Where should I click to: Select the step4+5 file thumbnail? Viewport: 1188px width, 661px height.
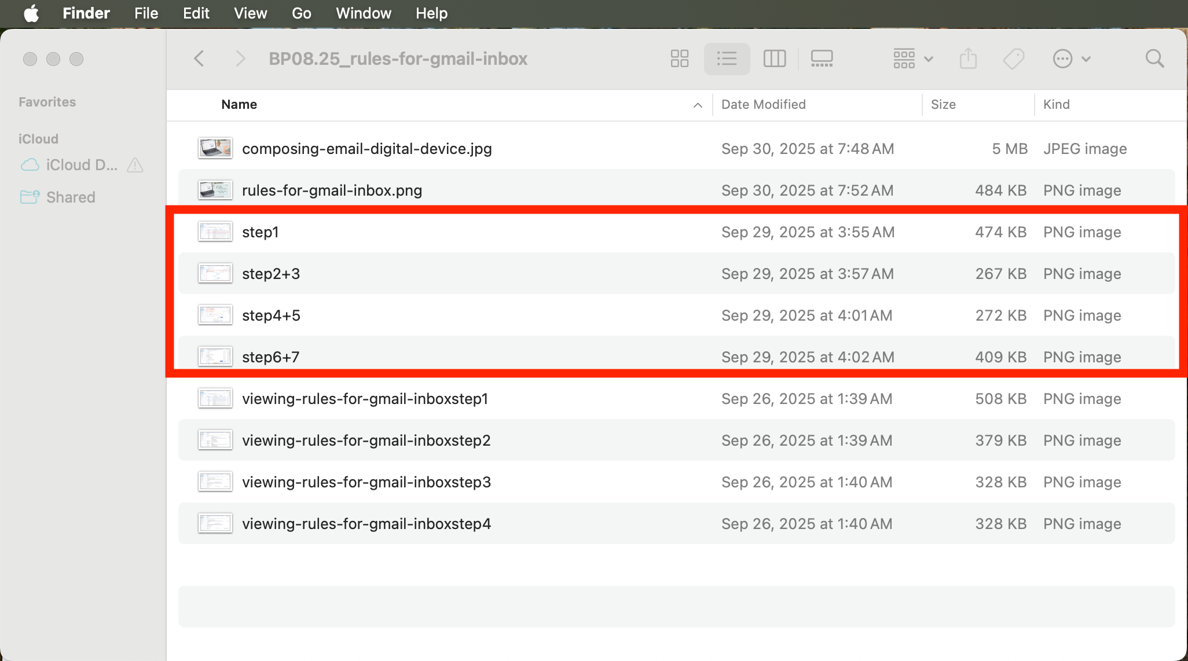tap(215, 315)
